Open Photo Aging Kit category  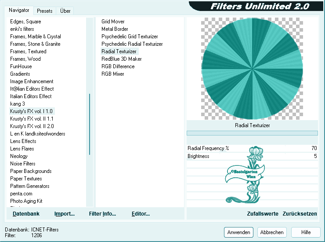(x=26, y=201)
